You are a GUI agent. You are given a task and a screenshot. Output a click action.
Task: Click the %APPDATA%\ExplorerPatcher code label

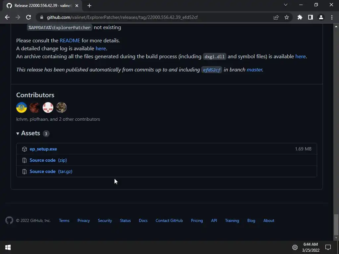[x=60, y=27]
